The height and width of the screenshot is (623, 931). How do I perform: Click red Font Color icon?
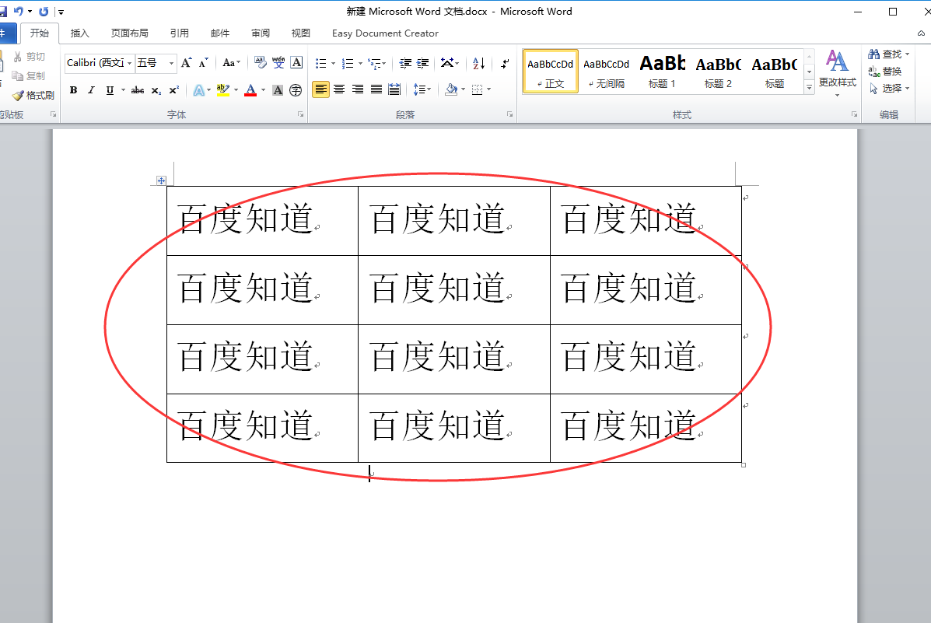250,90
